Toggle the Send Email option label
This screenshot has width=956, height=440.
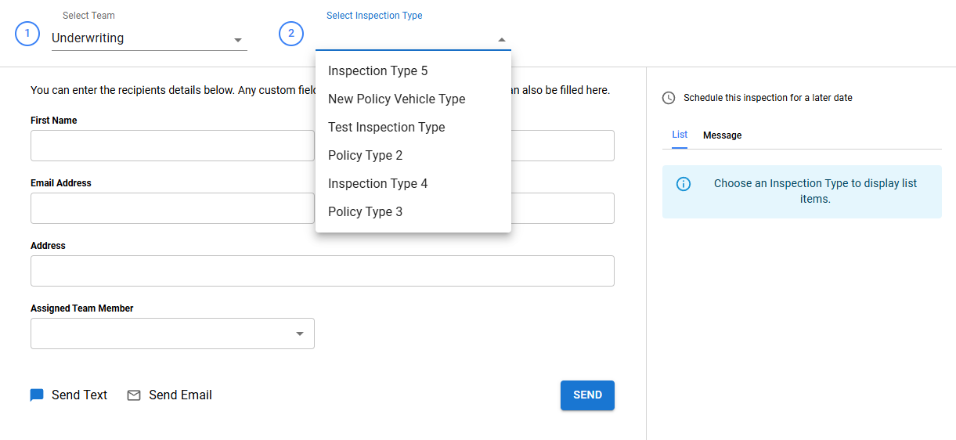point(180,395)
